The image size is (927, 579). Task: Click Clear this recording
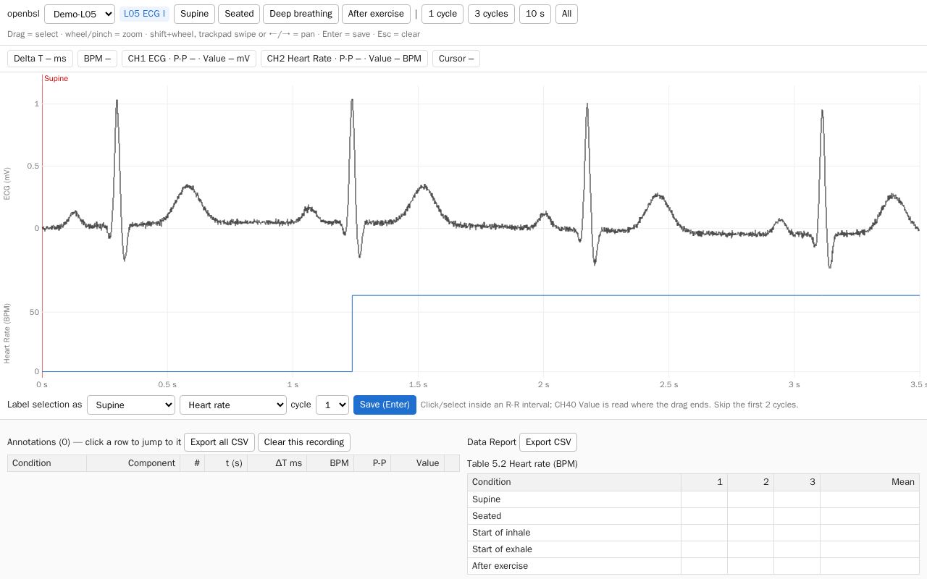click(x=304, y=442)
